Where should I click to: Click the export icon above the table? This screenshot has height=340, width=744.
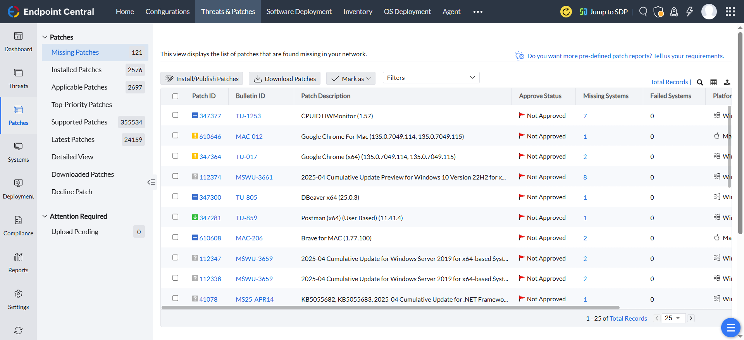coord(727,82)
